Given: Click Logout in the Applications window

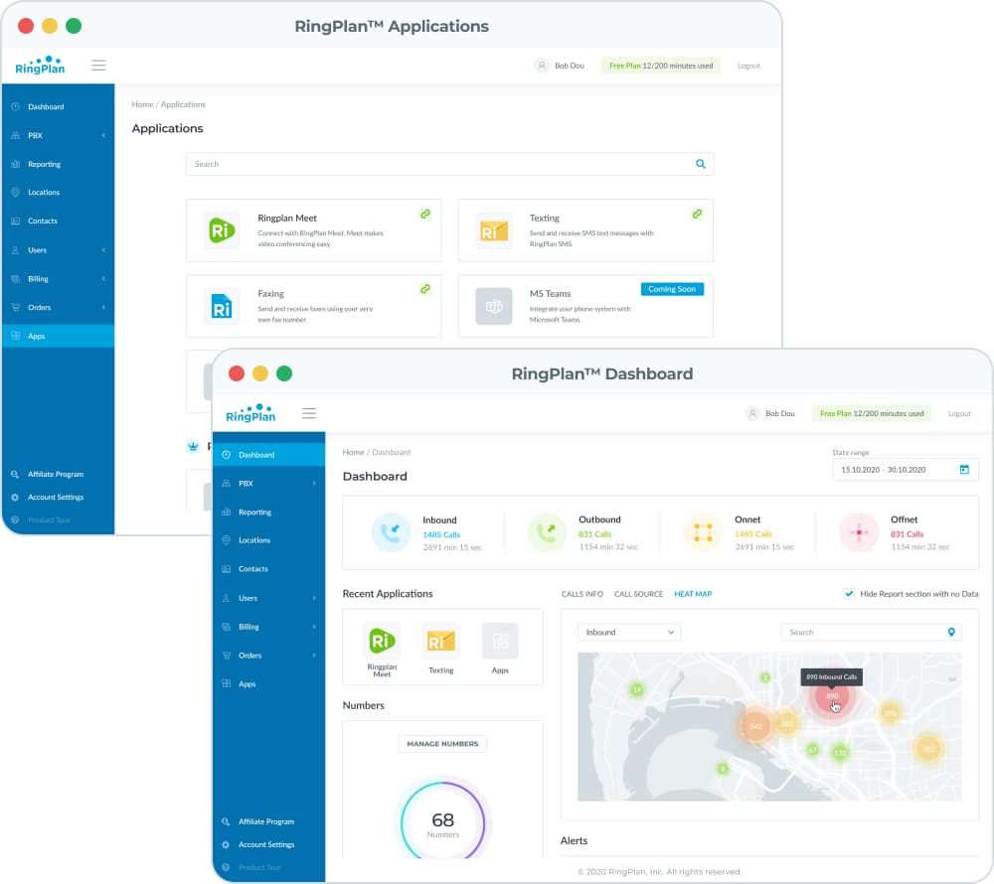Looking at the screenshot, I should click(x=748, y=66).
